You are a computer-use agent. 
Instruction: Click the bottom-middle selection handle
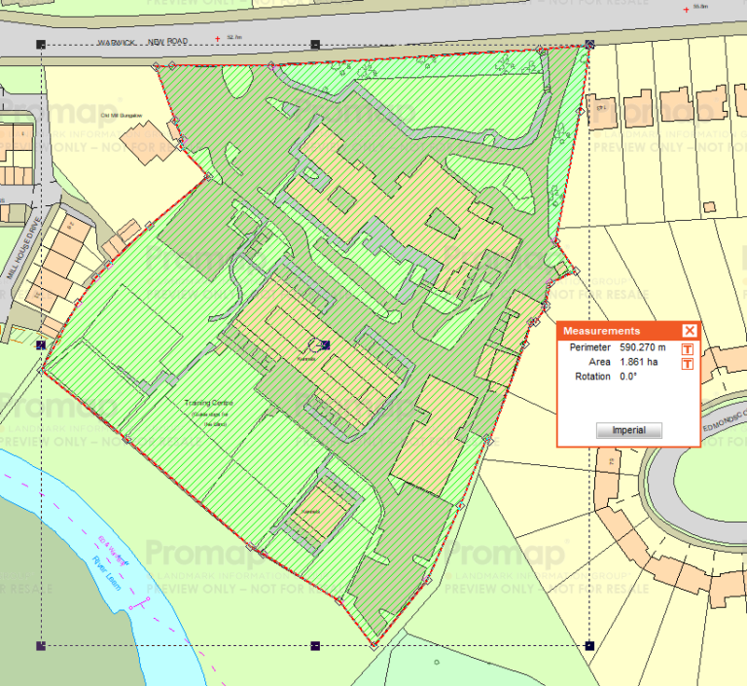315,645
